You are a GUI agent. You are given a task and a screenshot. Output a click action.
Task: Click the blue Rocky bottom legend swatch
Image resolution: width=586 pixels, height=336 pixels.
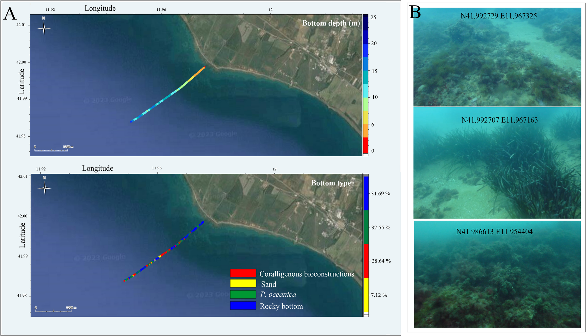click(243, 306)
